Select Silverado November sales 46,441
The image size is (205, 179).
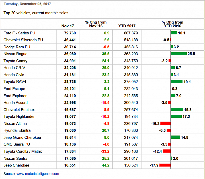(70, 40)
